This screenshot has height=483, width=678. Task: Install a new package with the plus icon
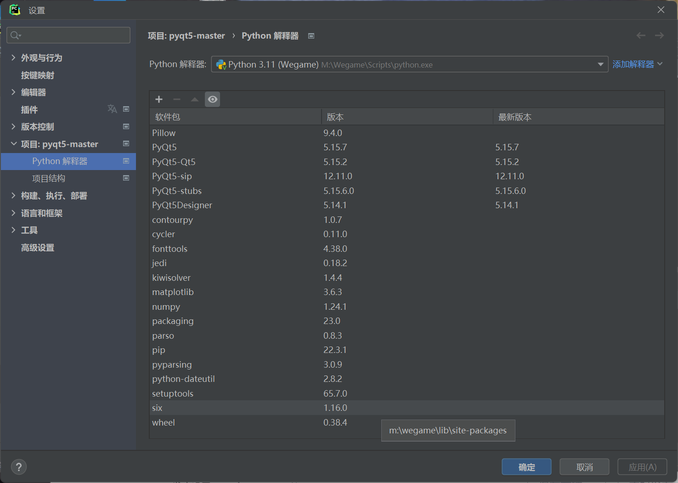coord(158,99)
